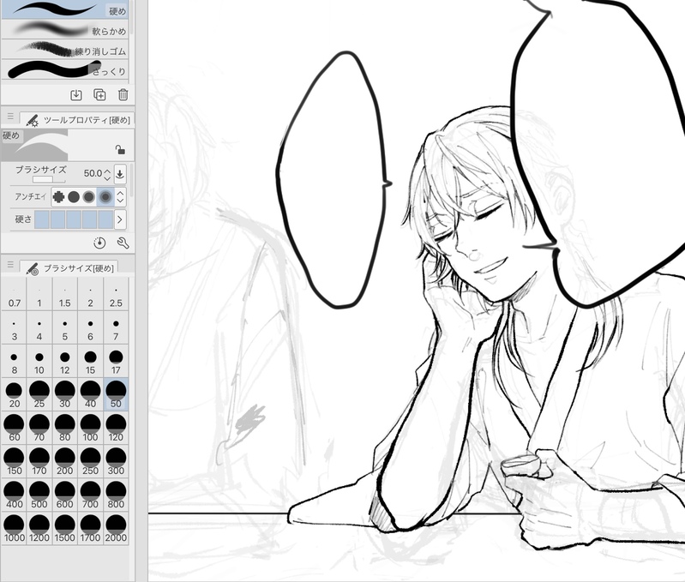This screenshot has width=685, height=582.
Task: Select the 軟らかめ soft brush
Action: (x=65, y=29)
